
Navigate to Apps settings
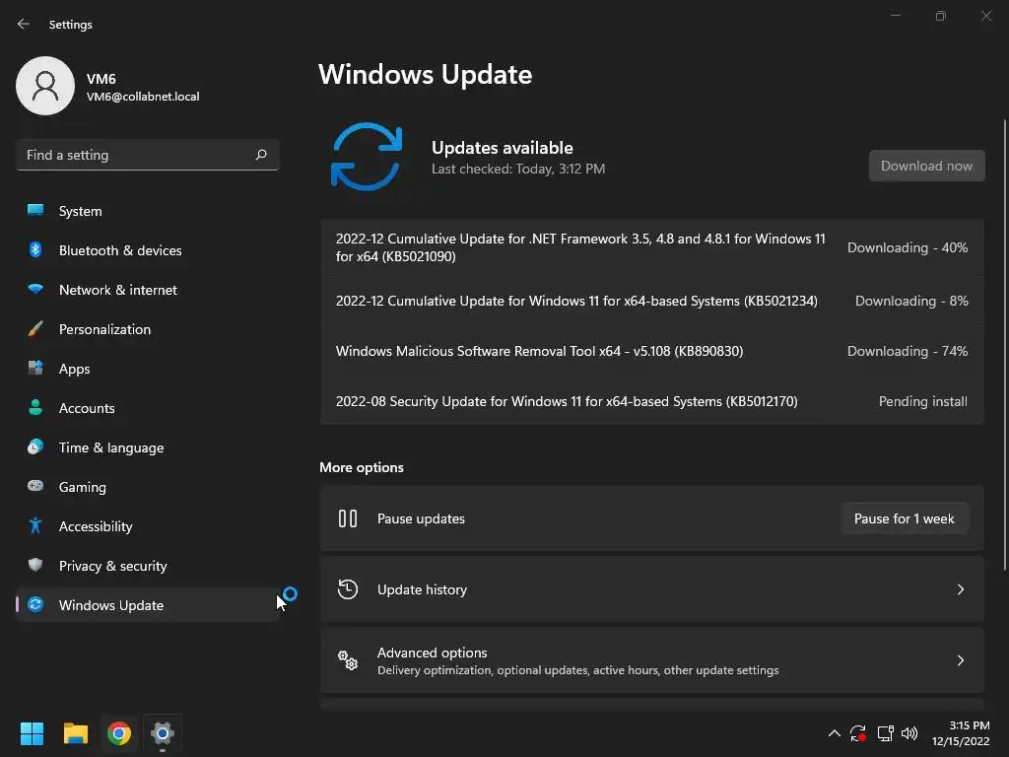(148, 369)
